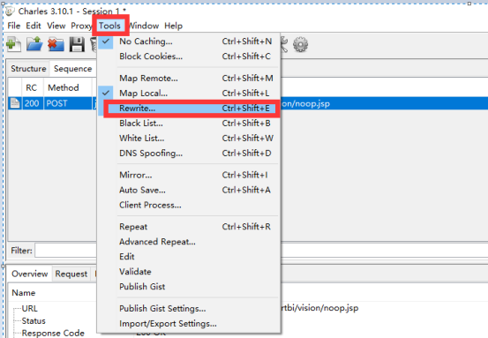Open the Edit menu
488x338 pixels.
tap(34, 26)
